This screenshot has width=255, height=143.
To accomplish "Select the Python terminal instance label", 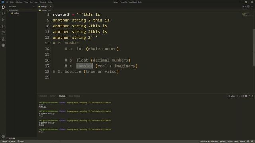I will pos(231,96).
